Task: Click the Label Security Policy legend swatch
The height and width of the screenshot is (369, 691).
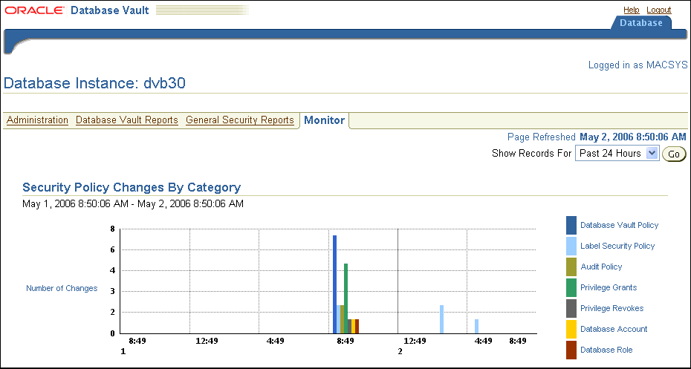Action: [x=571, y=246]
